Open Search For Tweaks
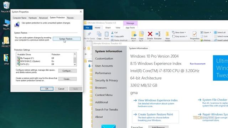228x128 pixels. click(x=107, y=110)
